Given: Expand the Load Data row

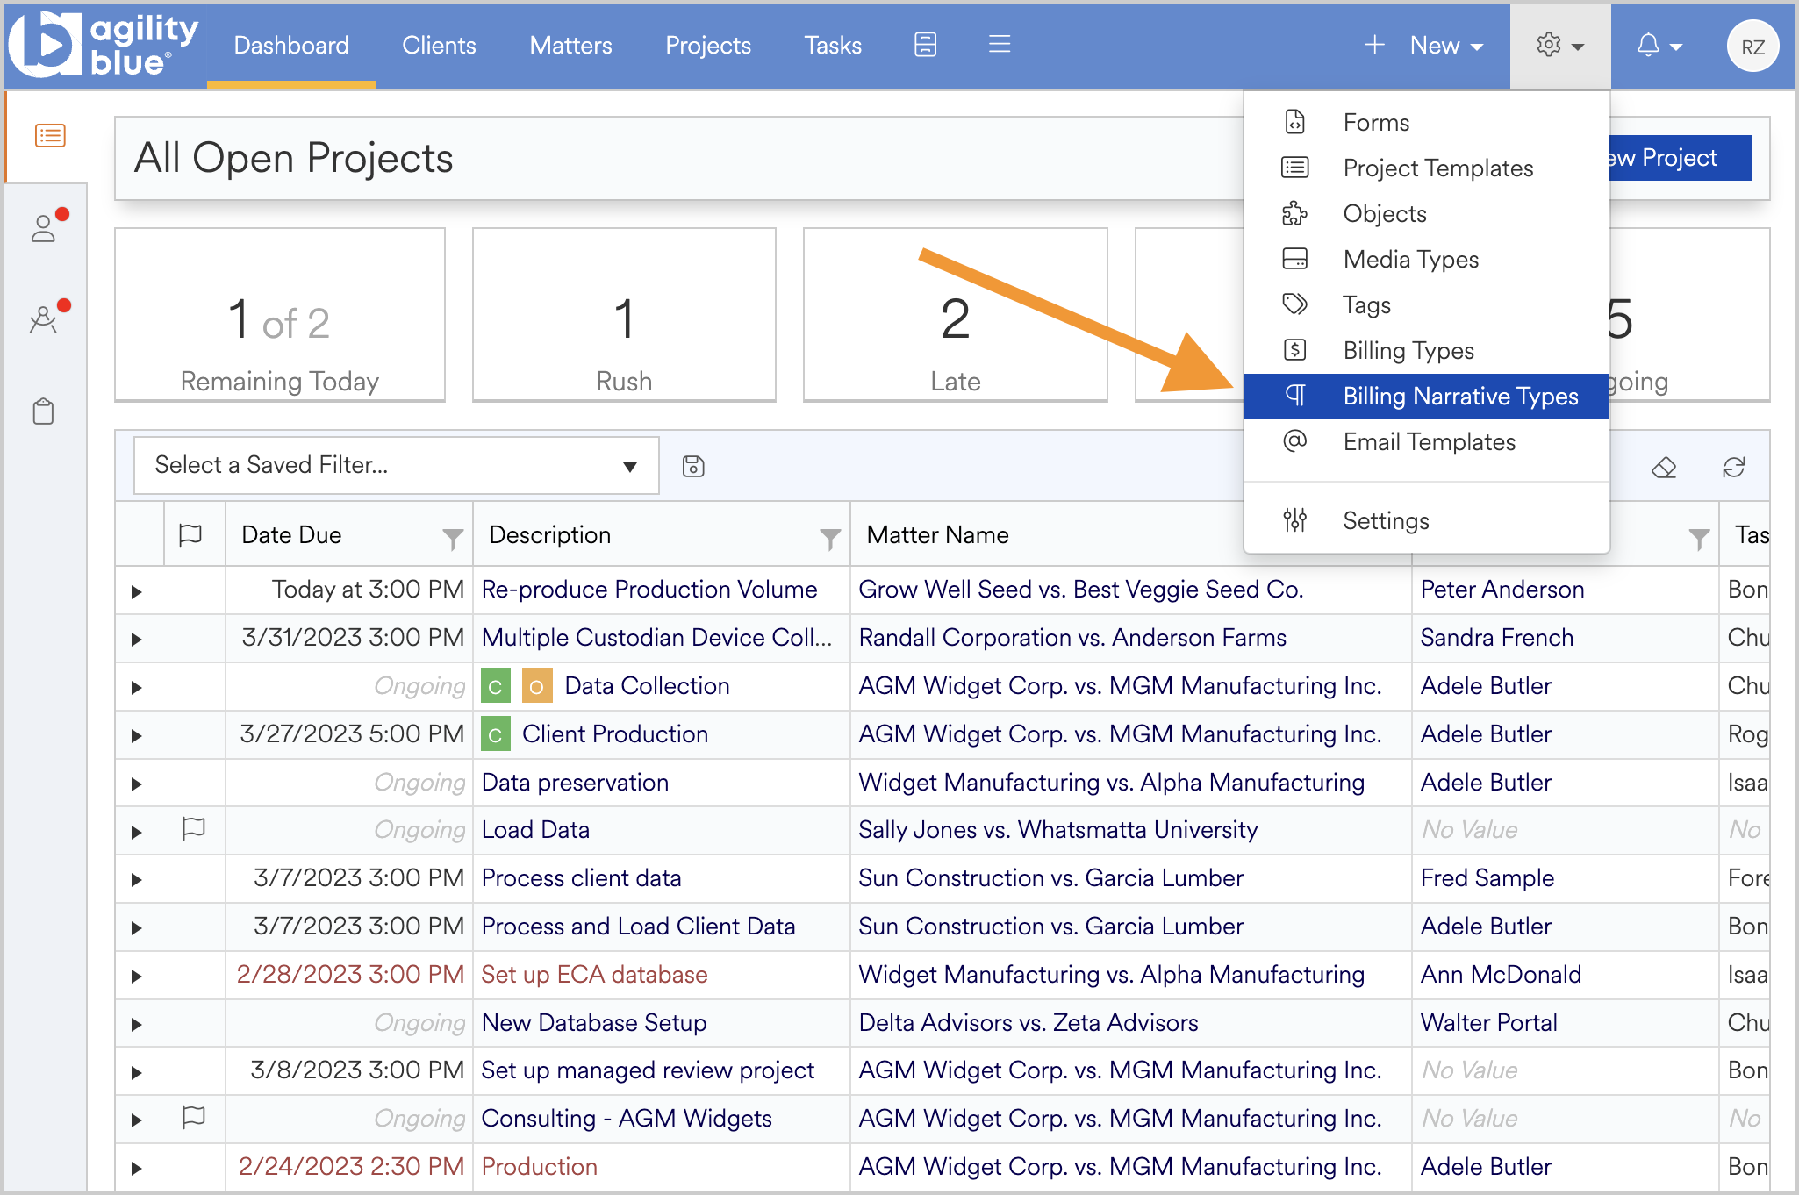Looking at the screenshot, I should click(x=137, y=832).
